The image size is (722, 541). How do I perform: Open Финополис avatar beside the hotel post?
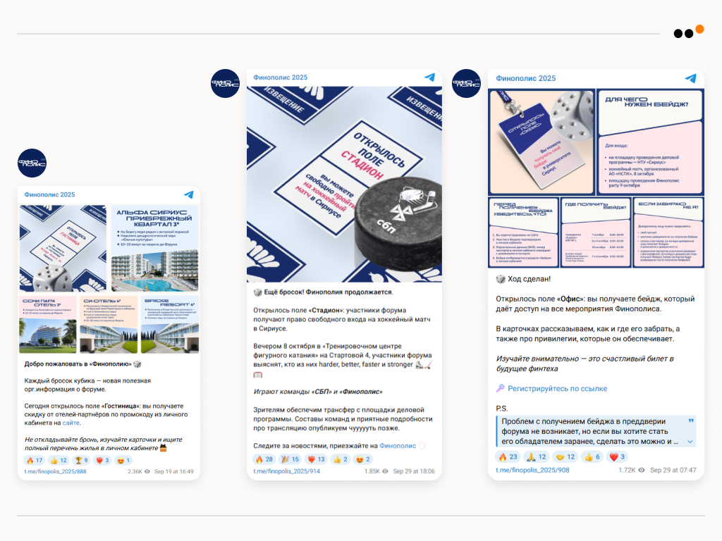(32, 163)
